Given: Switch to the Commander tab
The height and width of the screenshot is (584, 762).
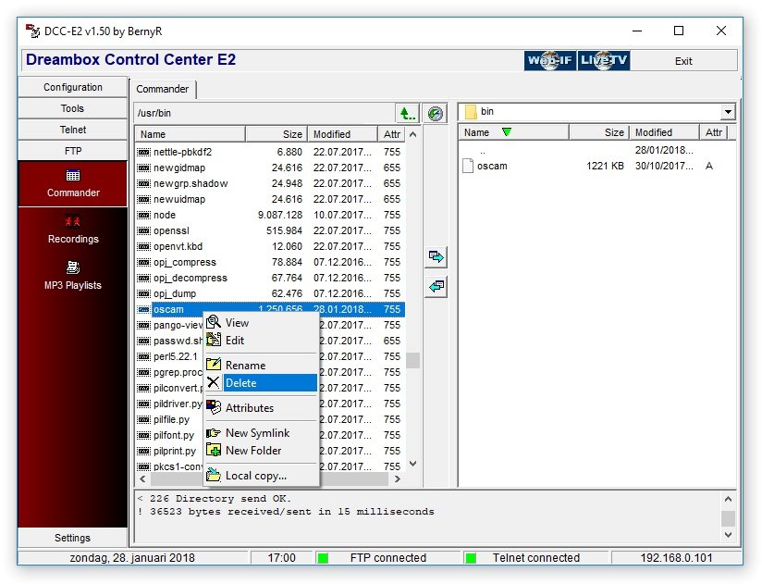Looking at the screenshot, I should click(163, 89).
